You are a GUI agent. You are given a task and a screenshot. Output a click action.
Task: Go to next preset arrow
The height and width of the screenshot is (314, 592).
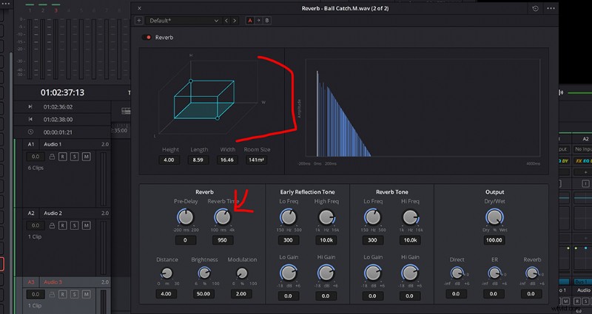pos(235,21)
